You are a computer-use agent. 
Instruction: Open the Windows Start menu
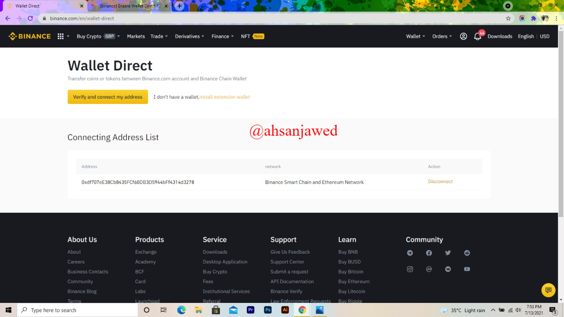[8, 310]
